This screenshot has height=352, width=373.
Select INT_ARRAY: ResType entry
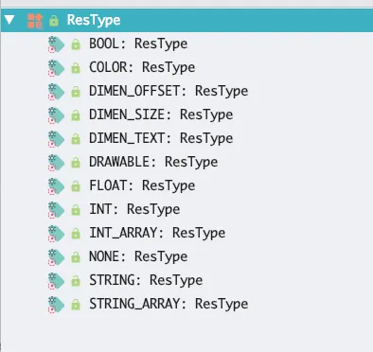tap(157, 233)
